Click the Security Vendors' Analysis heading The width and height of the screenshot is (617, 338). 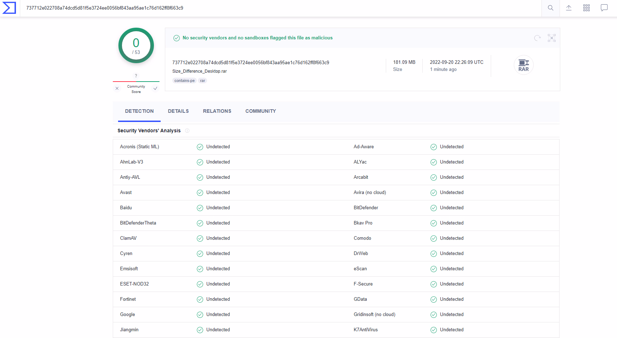coord(149,131)
